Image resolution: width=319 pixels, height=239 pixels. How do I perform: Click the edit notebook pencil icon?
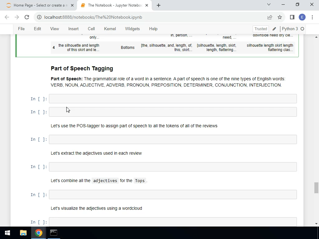(274, 29)
